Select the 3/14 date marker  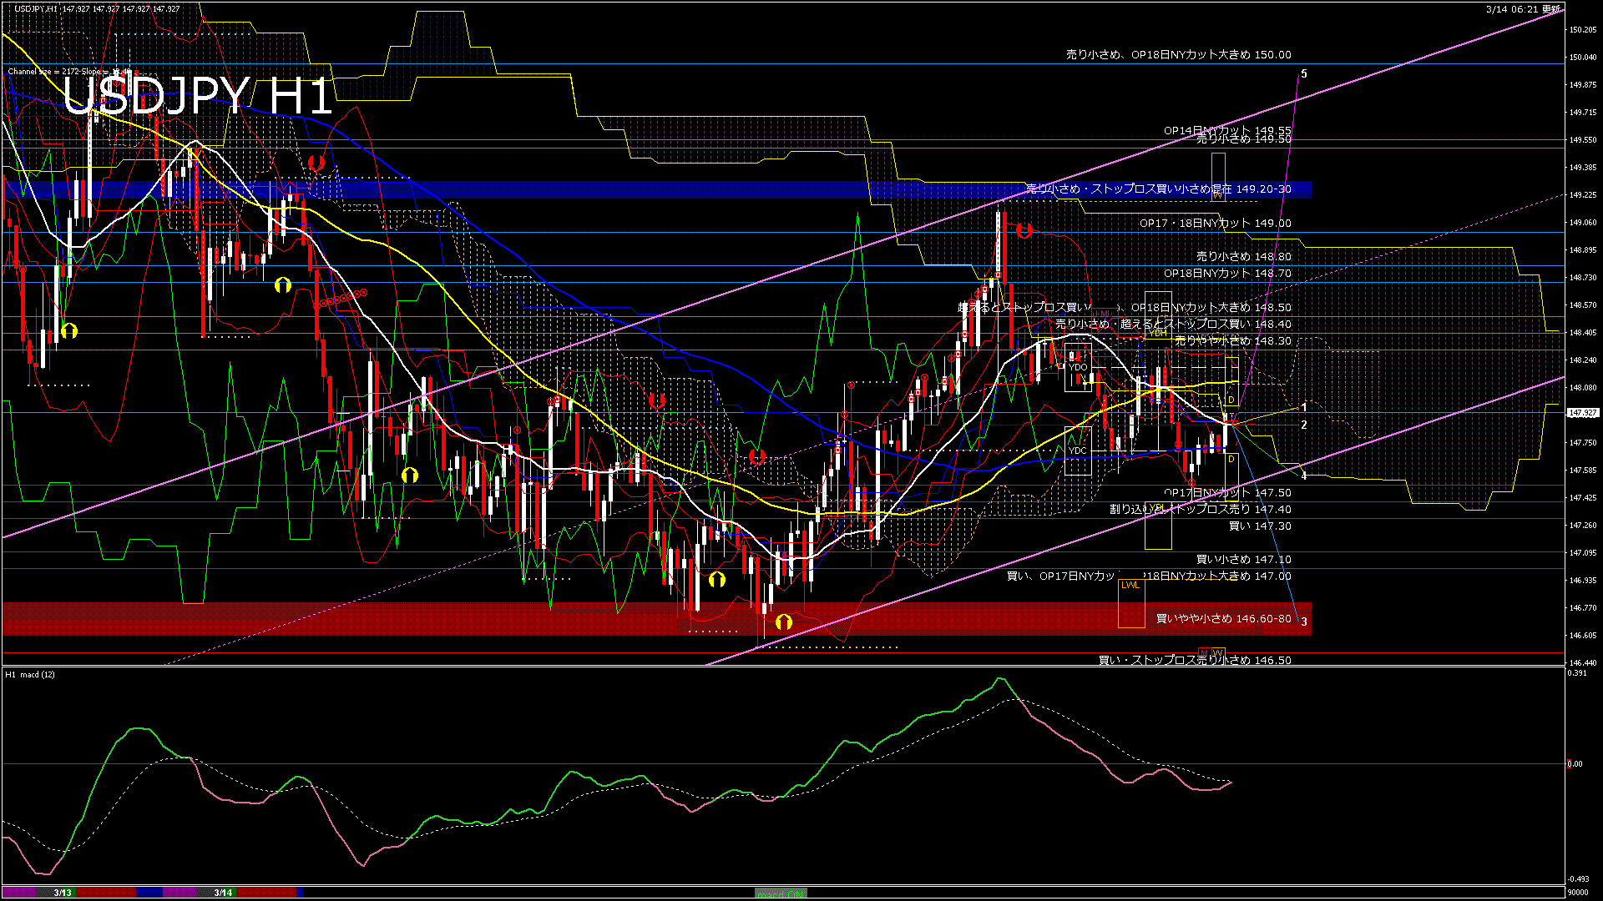tap(223, 893)
